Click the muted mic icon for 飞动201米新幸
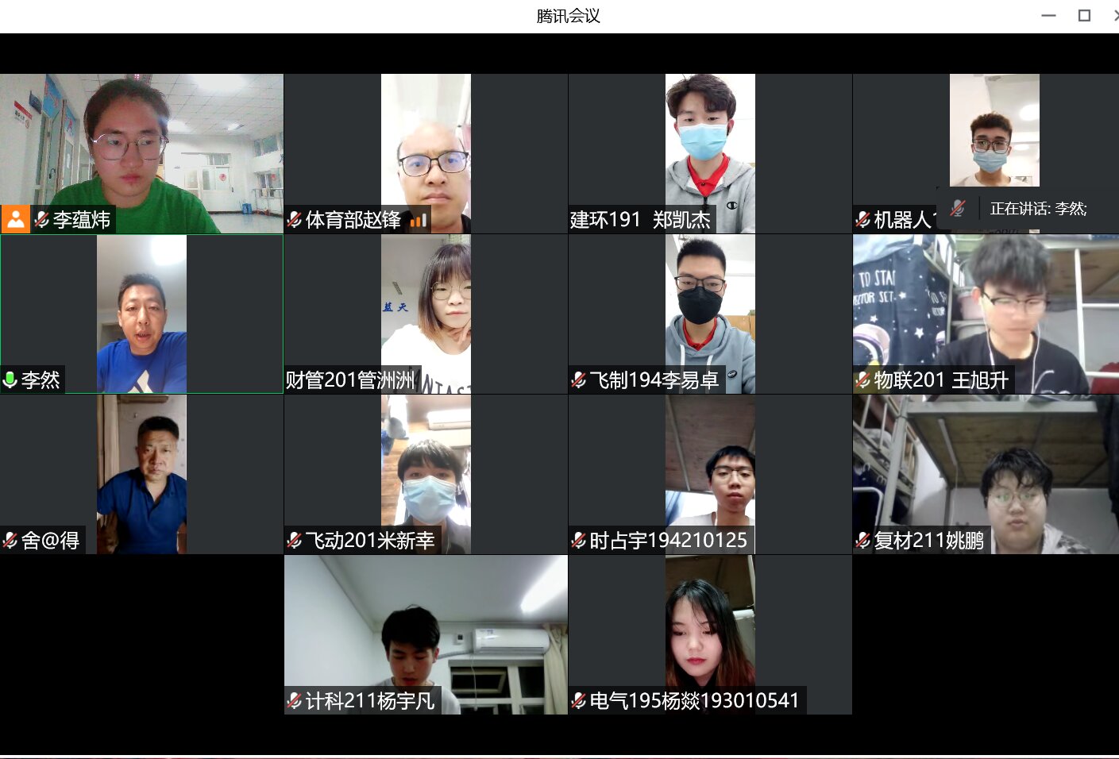This screenshot has width=1119, height=759. click(295, 541)
